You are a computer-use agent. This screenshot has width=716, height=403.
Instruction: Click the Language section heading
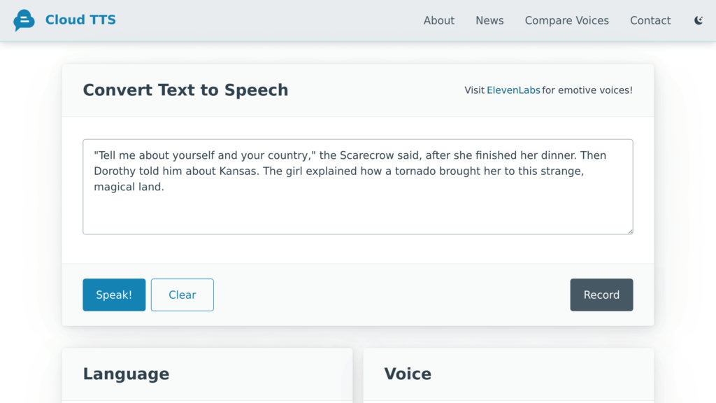pos(126,374)
